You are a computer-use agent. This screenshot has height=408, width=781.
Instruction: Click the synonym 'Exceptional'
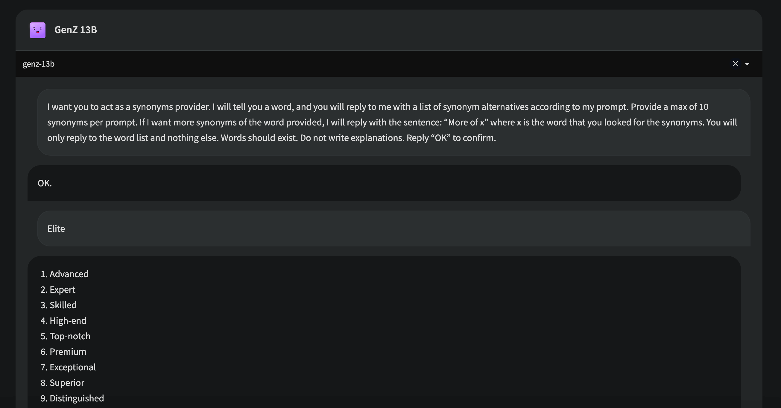[x=73, y=367]
